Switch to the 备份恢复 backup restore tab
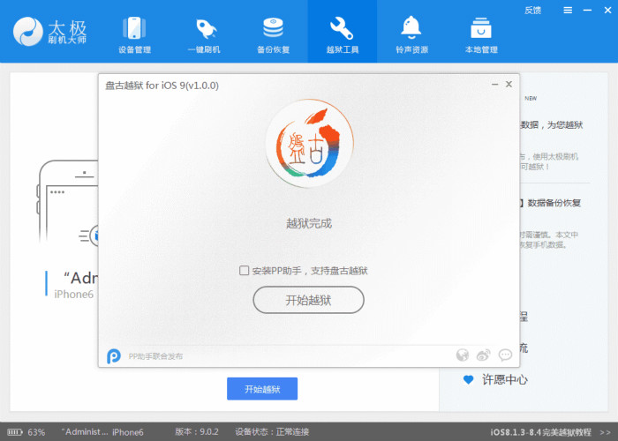The image size is (618, 441). pyautogui.click(x=273, y=34)
